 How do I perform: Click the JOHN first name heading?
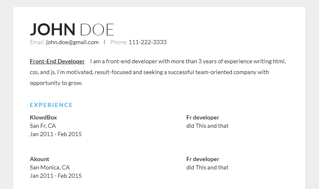(53, 29)
